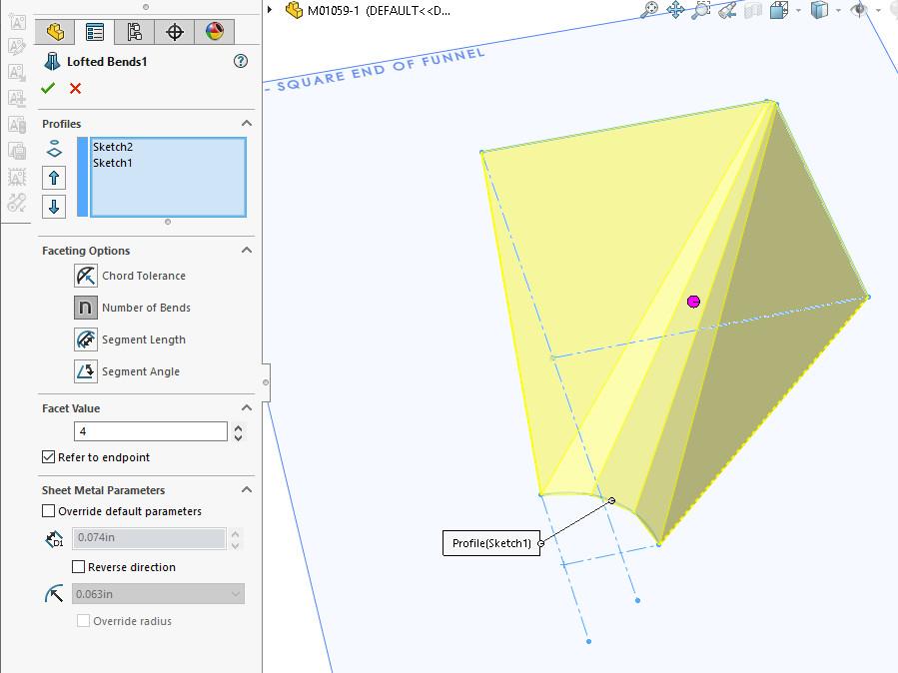The height and width of the screenshot is (673, 898).
Task: Collapse the Profiles section
Action: point(246,123)
